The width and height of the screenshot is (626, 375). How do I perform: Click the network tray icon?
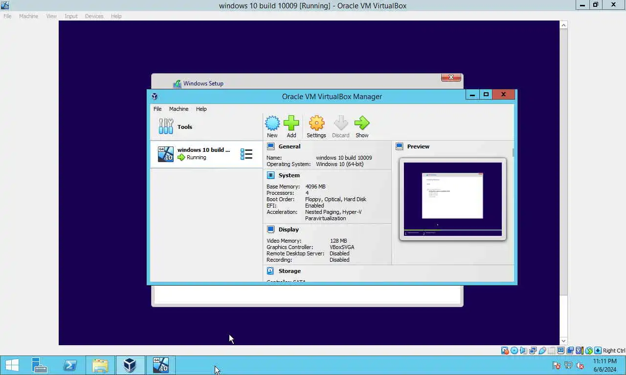(x=568, y=365)
